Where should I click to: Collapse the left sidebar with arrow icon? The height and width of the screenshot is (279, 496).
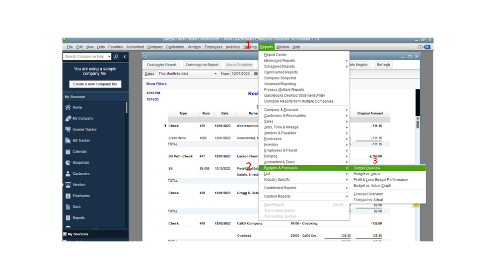125,57
